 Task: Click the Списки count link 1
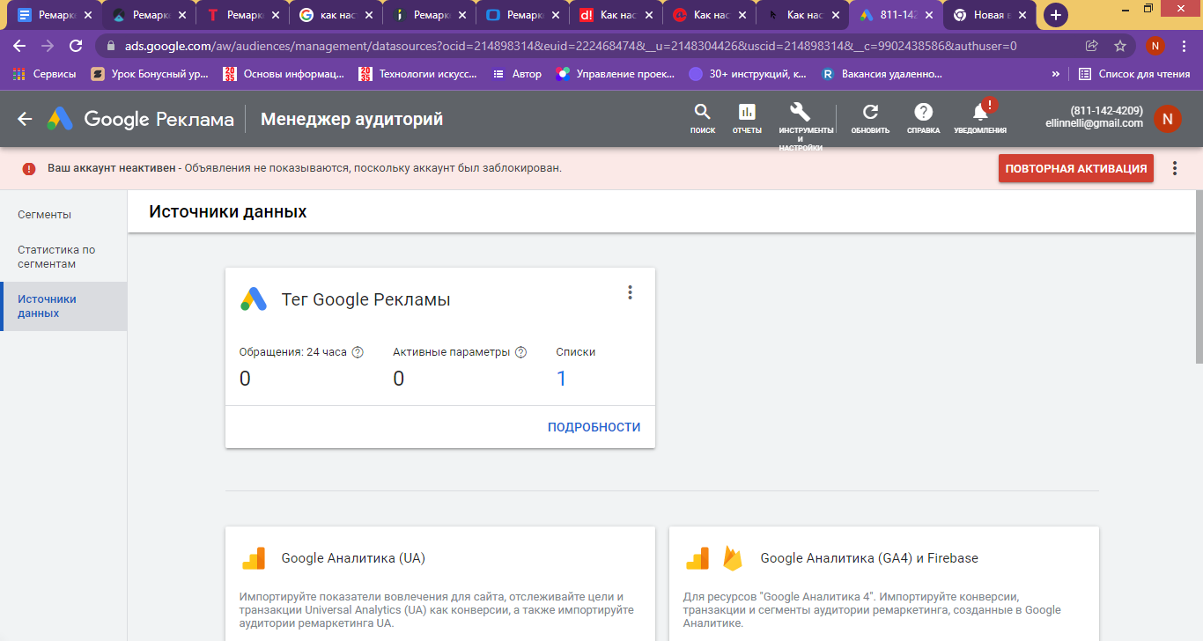(x=561, y=379)
